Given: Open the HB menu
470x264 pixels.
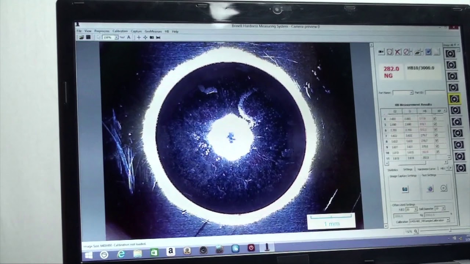Looking at the screenshot, I should pyautogui.click(x=167, y=32).
